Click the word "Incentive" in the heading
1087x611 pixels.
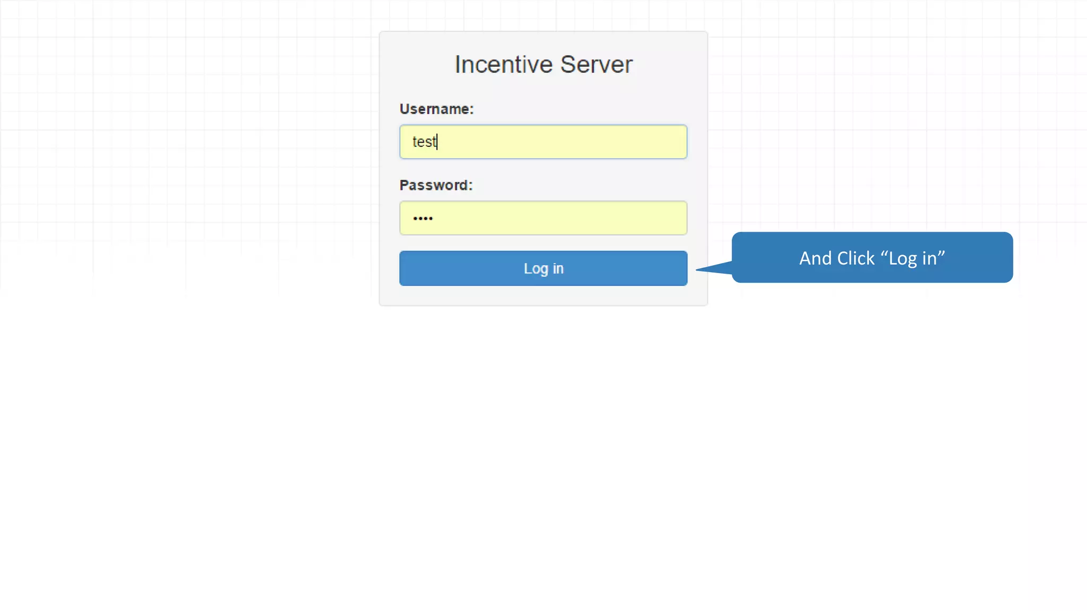point(504,65)
